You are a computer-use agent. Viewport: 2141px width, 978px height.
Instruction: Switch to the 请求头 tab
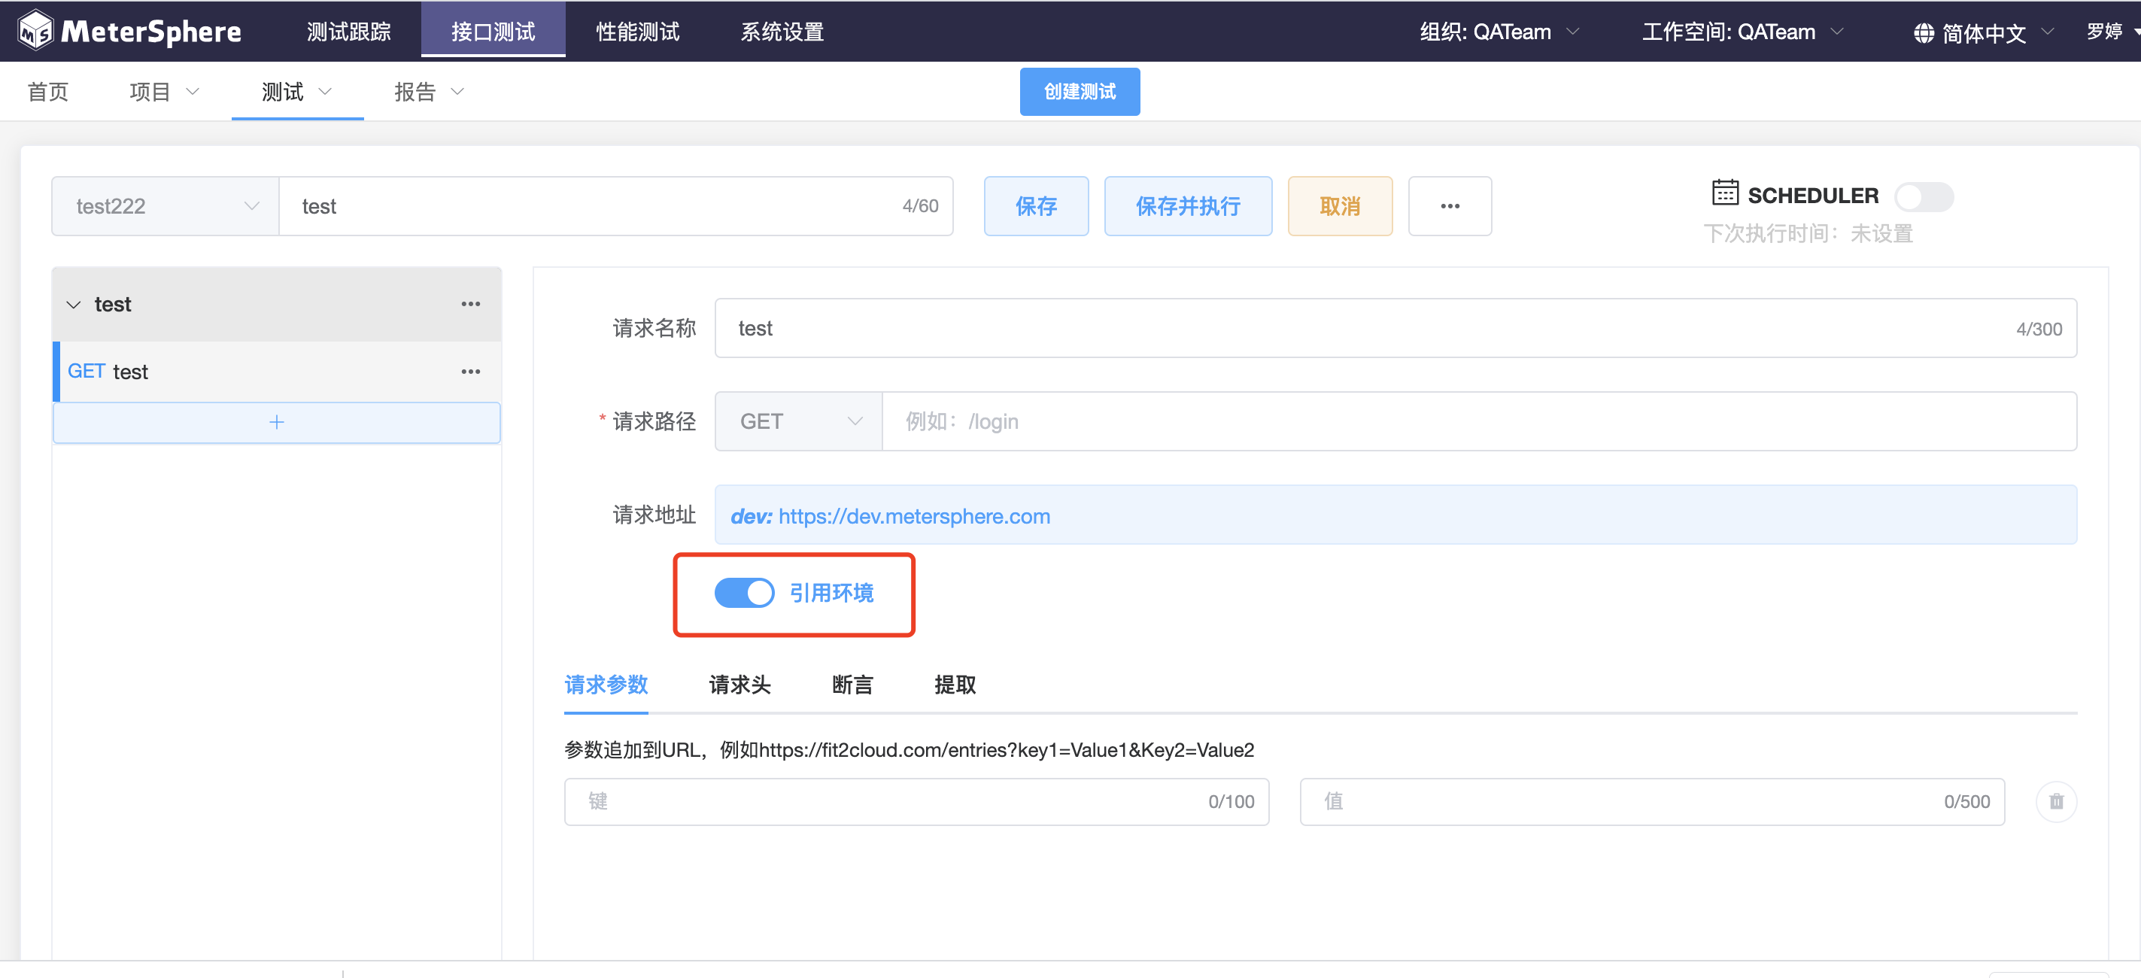click(739, 685)
